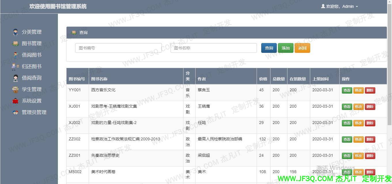Click the 系统设置 sidebar icon
The image size is (392, 184).
coord(16,101)
